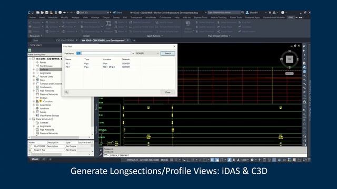337x189 pixels.
Task: Switch to the Model layout tab
Action: click(x=35, y=159)
